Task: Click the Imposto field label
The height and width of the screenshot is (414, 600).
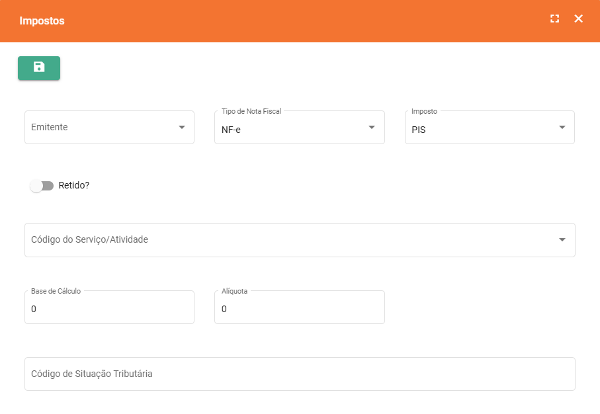Action: [x=424, y=111]
